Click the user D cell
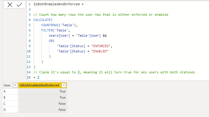The image size is (209, 117). point(10,110)
